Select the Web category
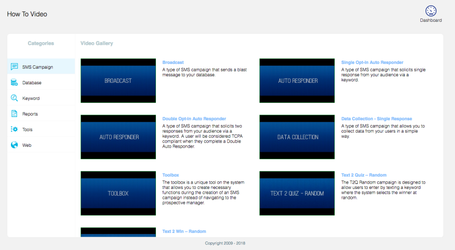 coord(41,145)
